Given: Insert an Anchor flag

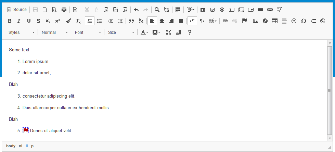Looking at the screenshot, I should (244, 21).
